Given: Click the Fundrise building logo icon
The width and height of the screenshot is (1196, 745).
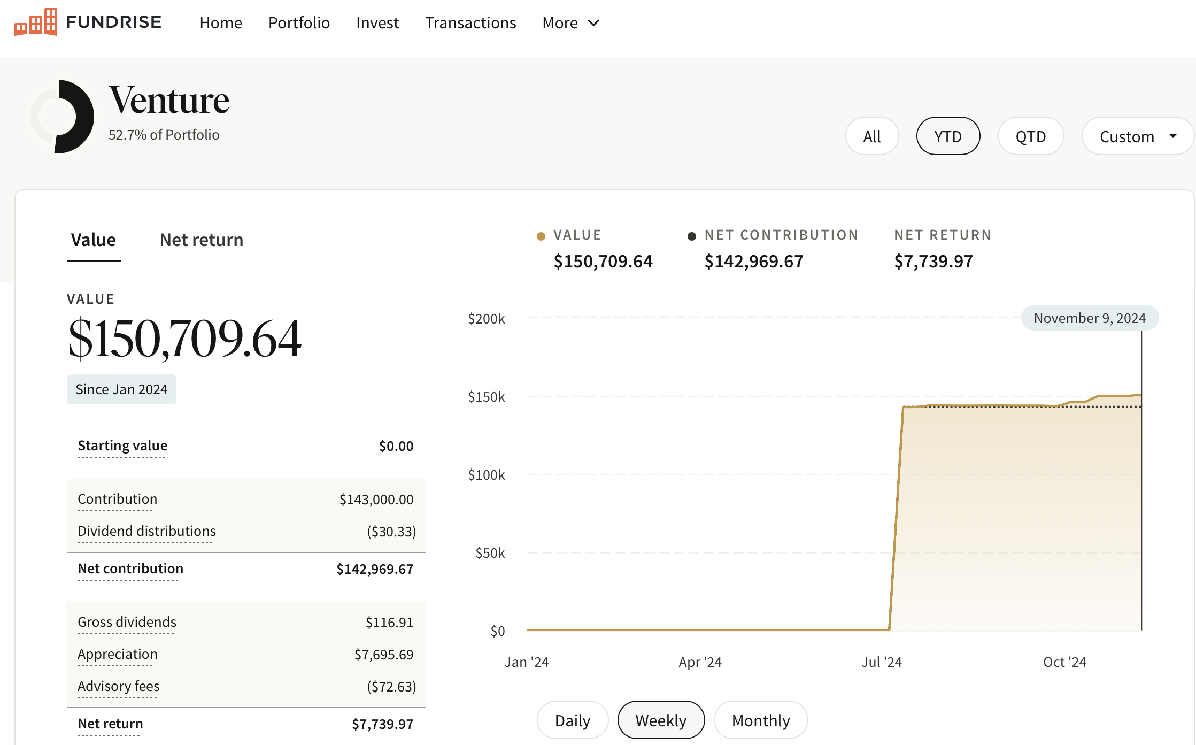Looking at the screenshot, I should click(x=36, y=22).
